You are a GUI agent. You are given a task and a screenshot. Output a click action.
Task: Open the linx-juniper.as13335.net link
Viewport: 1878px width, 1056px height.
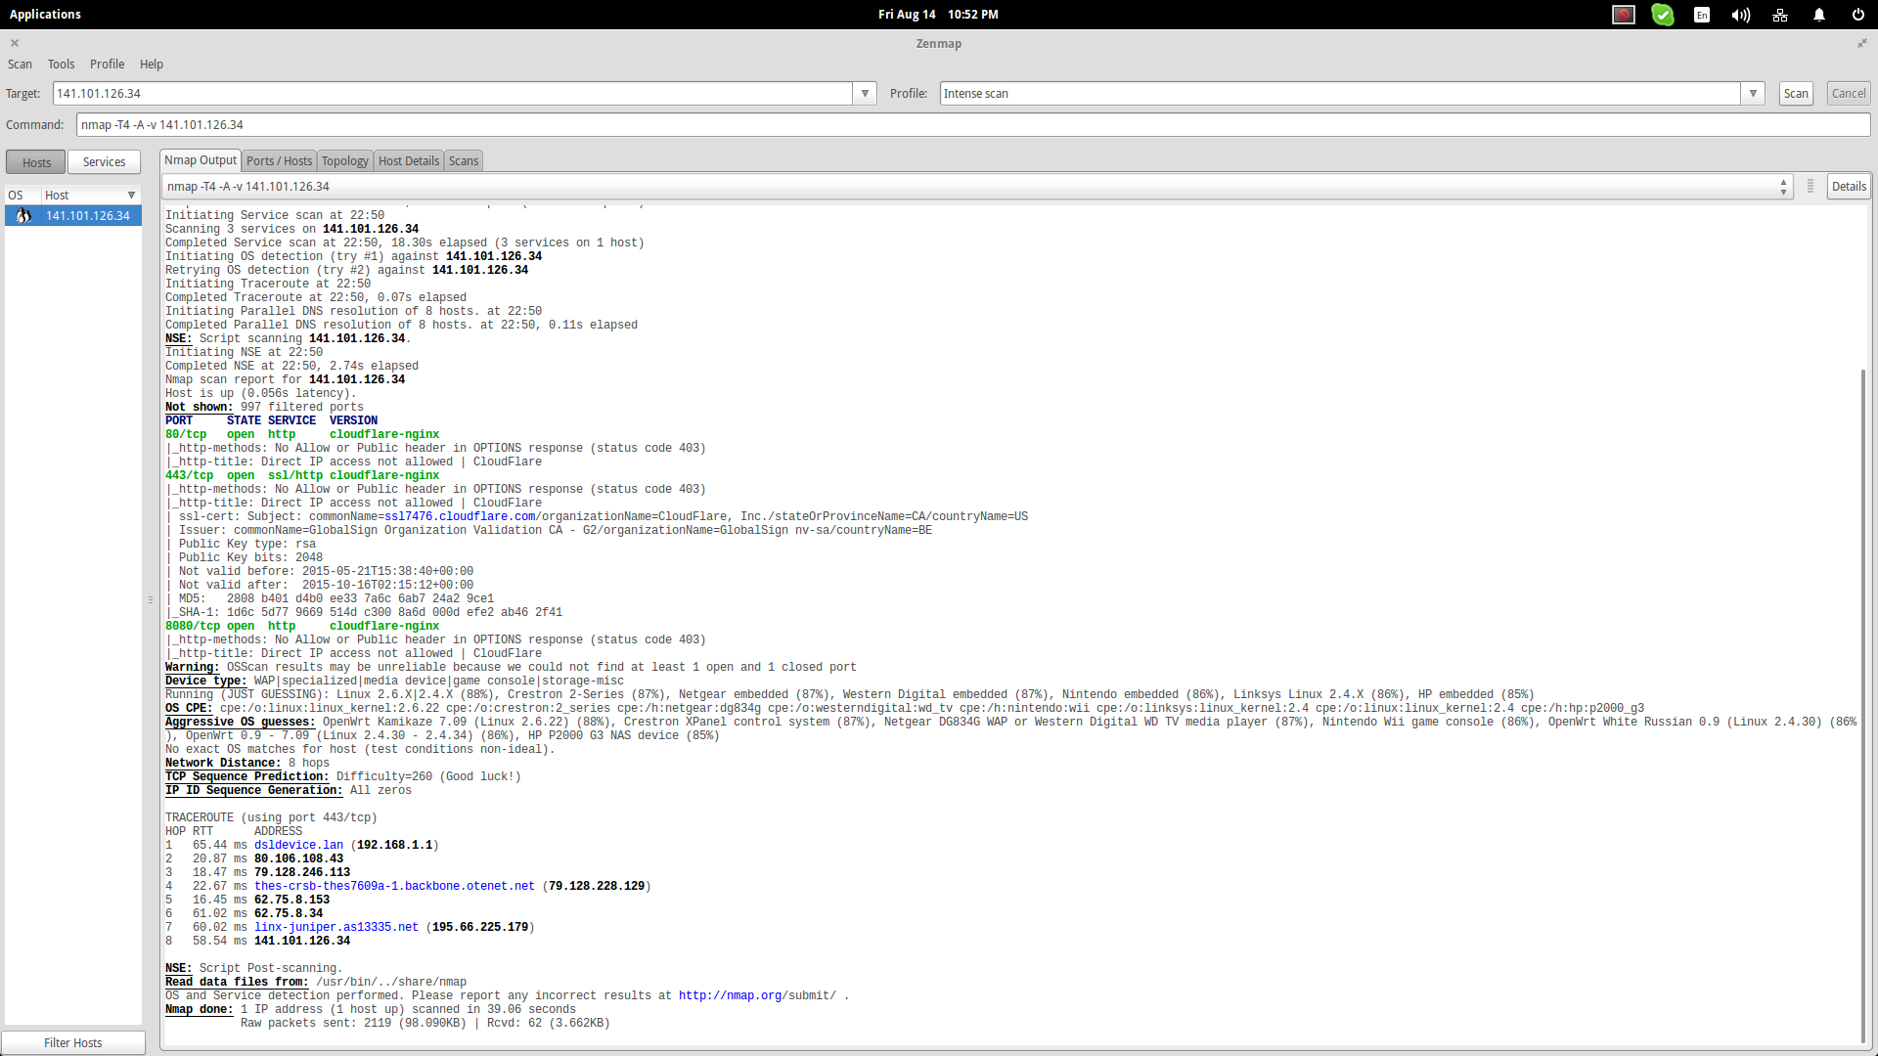click(336, 928)
